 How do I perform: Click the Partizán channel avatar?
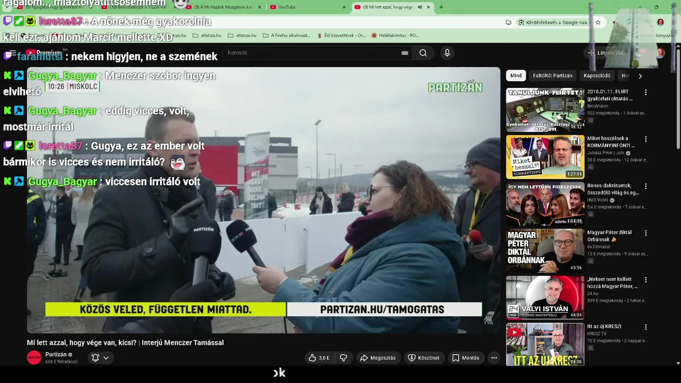pos(34,357)
